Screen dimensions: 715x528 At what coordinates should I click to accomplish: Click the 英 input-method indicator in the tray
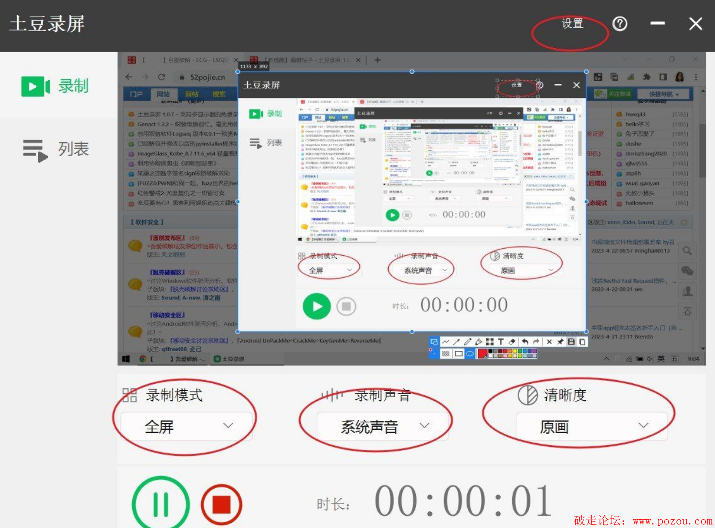click(x=661, y=359)
